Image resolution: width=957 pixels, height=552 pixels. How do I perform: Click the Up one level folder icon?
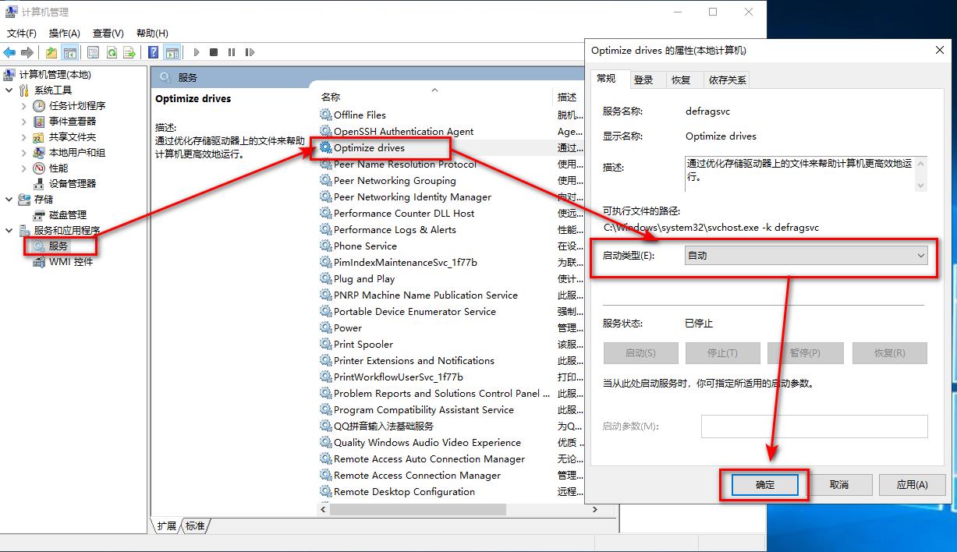tap(51, 52)
